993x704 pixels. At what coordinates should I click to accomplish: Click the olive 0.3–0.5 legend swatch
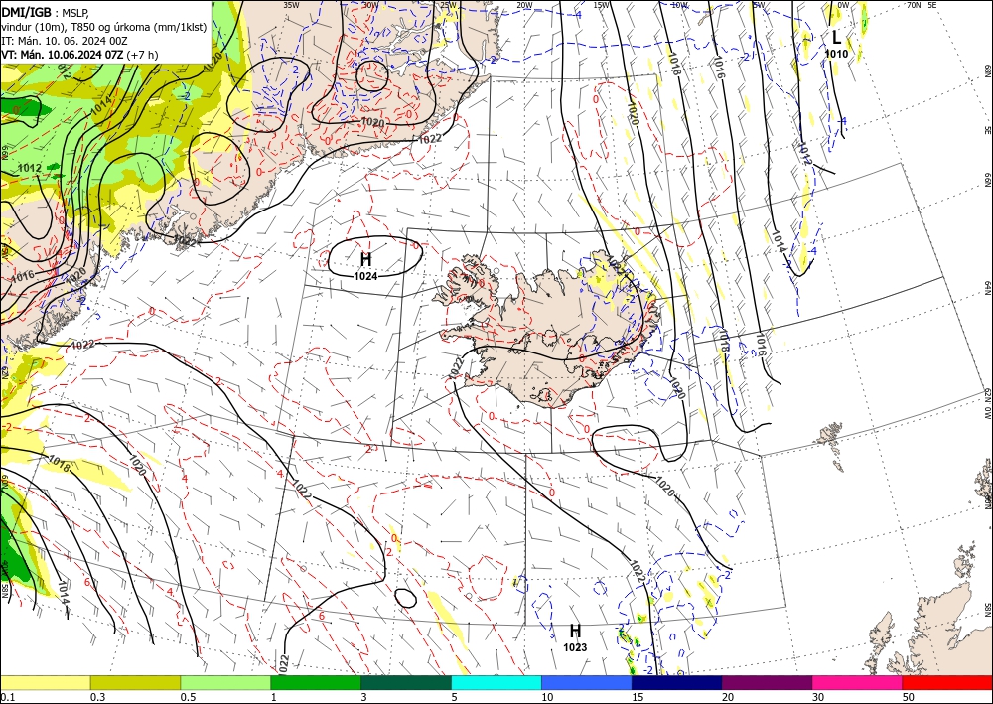[135, 682]
